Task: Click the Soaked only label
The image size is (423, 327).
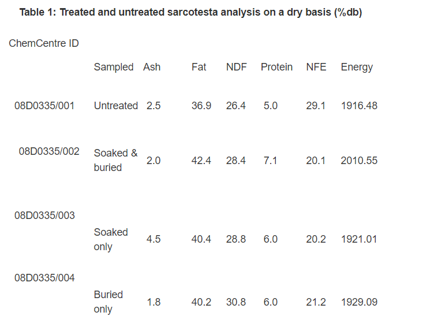Action: (x=111, y=240)
